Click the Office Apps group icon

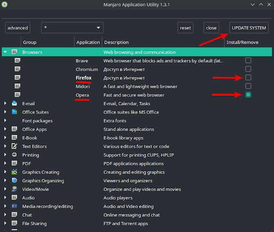click(14, 129)
